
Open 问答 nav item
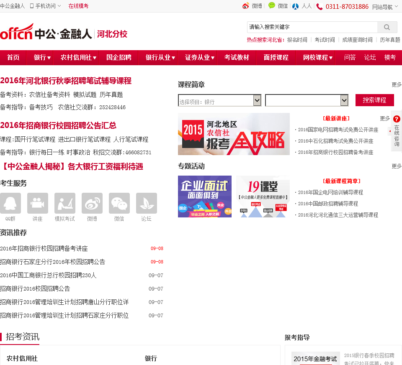coord(350,57)
